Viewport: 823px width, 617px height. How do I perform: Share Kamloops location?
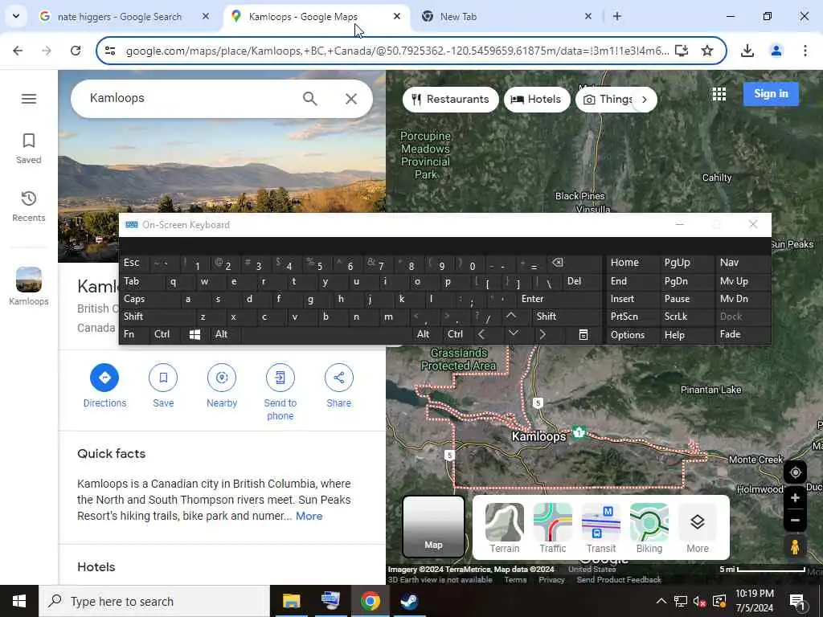coord(339,386)
